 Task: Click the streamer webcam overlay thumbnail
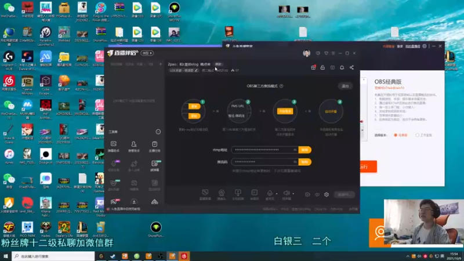[x=424, y=222]
